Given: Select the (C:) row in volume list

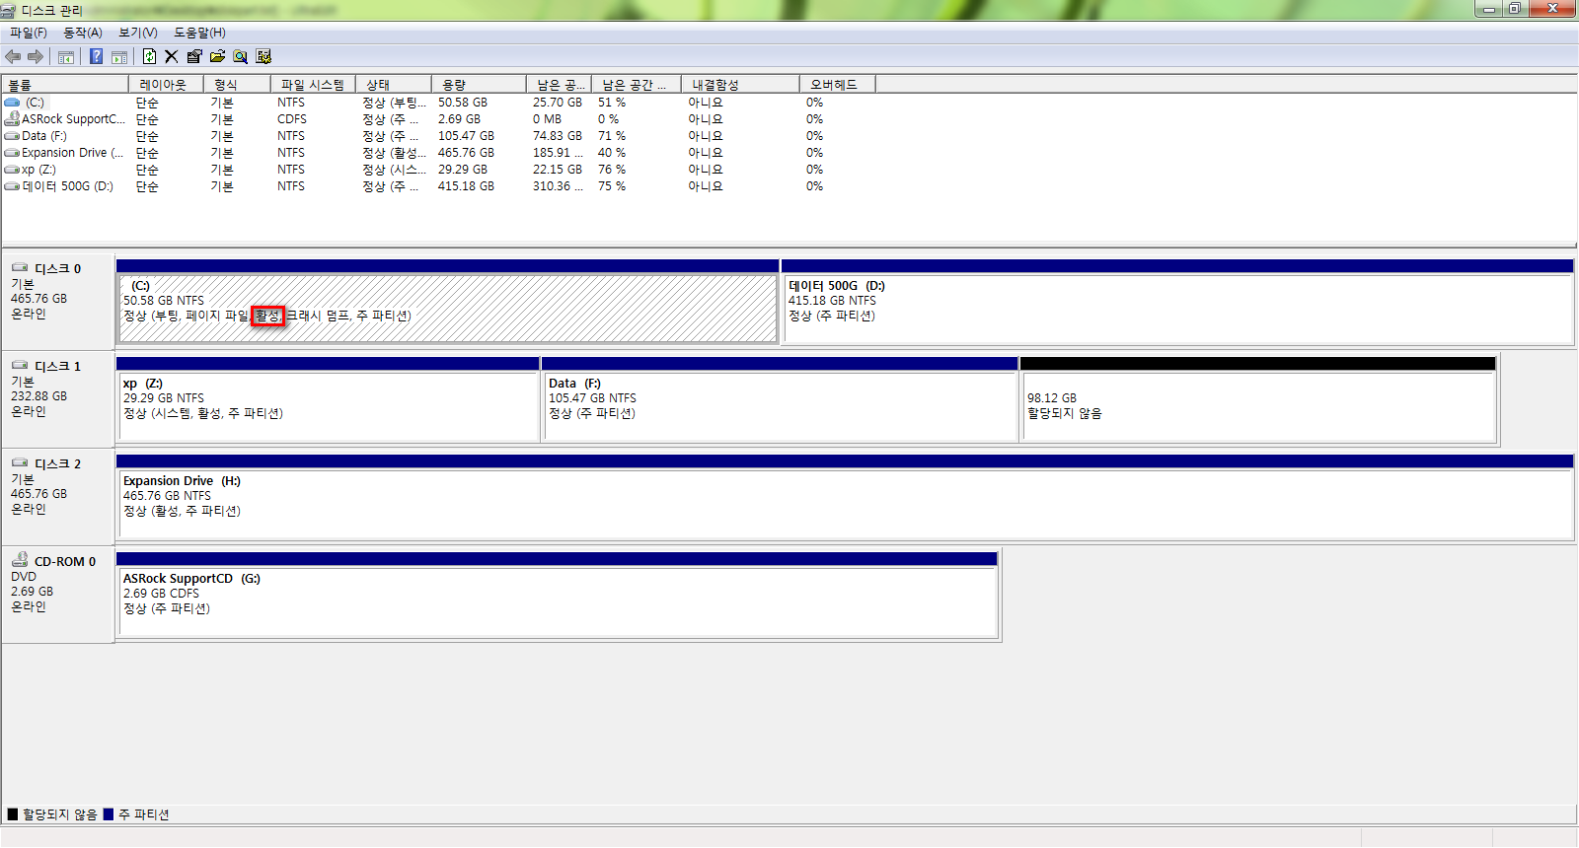Looking at the screenshot, I should pyautogui.click(x=439, y=103).
